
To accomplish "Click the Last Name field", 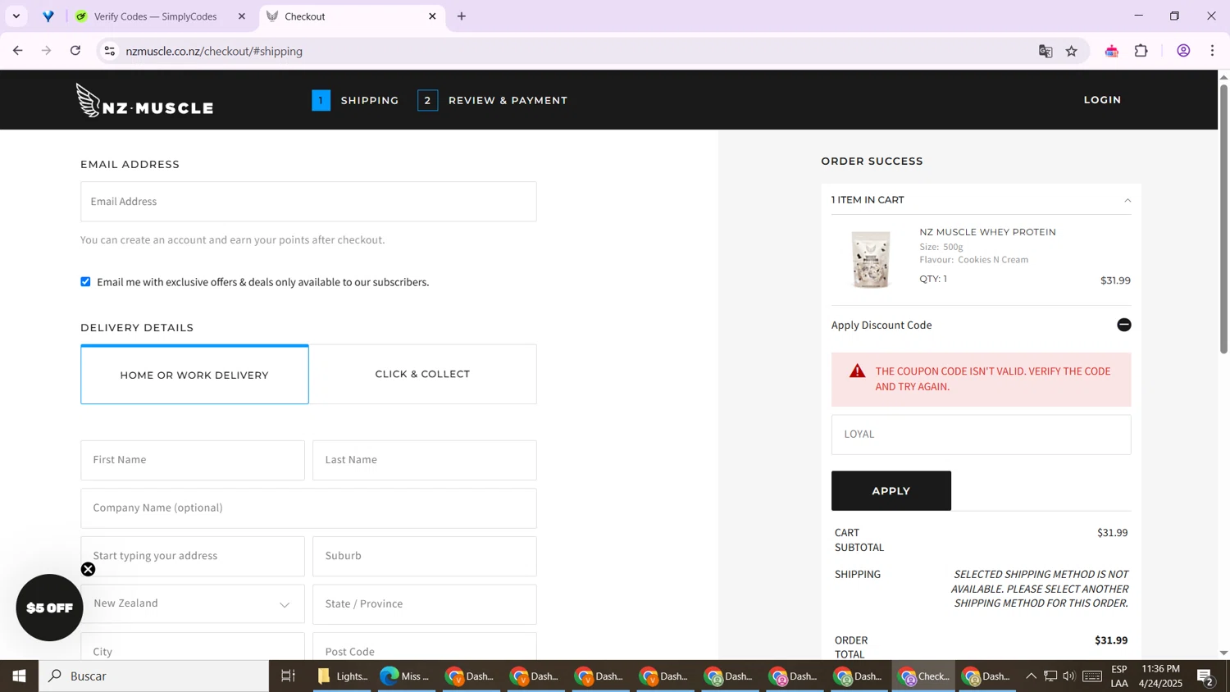I will [x=425, y=460].
